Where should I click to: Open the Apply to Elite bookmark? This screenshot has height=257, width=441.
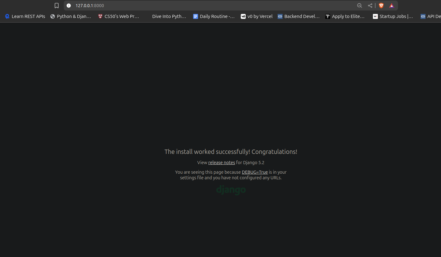click(345, 16)
